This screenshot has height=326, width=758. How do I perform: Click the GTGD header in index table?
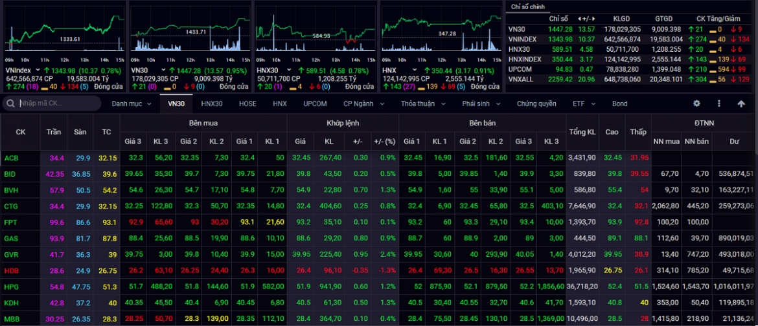pos(664,18)
